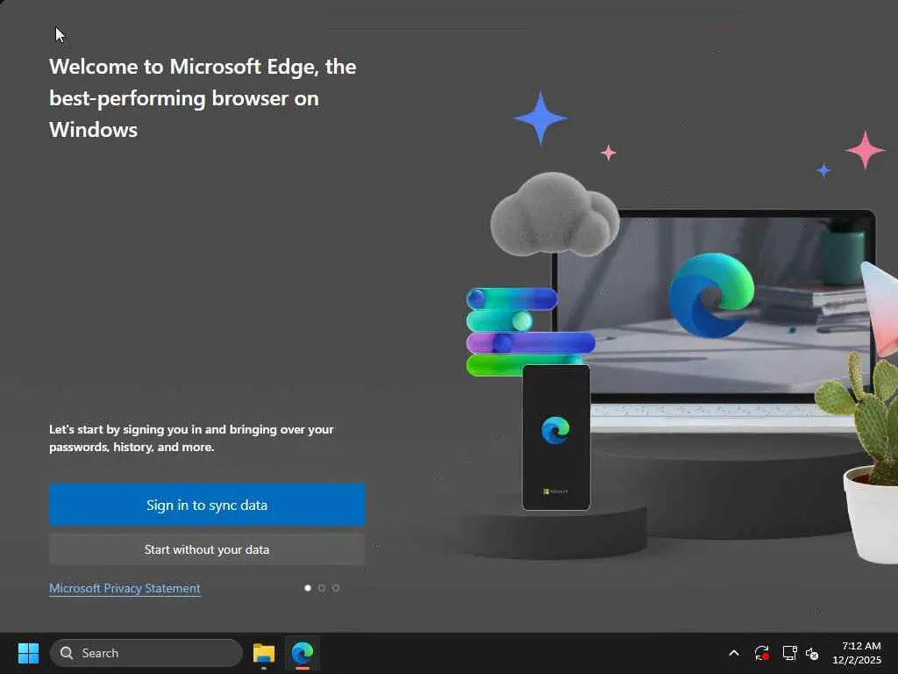
Task: Click the taskbar search magnifier icon
Action: (x=67, y=653)
